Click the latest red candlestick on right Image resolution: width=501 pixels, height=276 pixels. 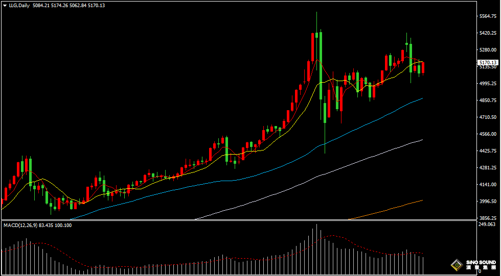click(422, 67)
